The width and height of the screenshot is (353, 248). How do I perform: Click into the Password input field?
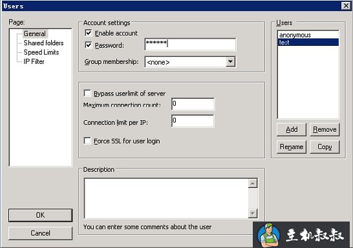[x=190, y=44]
